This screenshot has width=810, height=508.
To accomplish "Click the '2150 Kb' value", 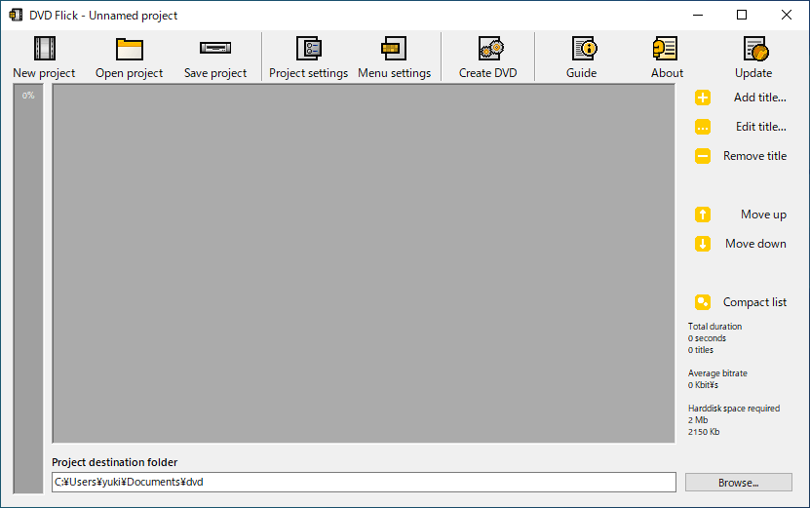I will click(704, 432).
